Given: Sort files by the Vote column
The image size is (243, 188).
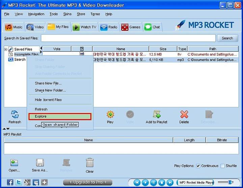Looking at the screenshot, I should (57, 49).
